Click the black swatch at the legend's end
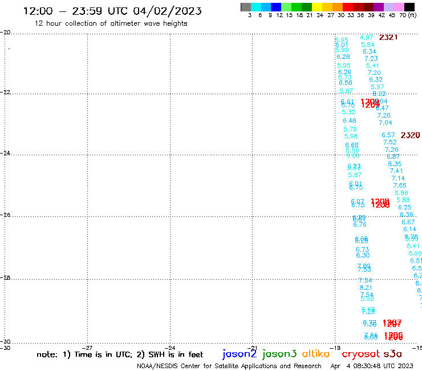The image size is (422, 371). 409,7
